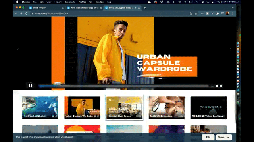Adjust the video volume bars
The image size is (254, 142).
pyautogui.click(x=213, y=86)
